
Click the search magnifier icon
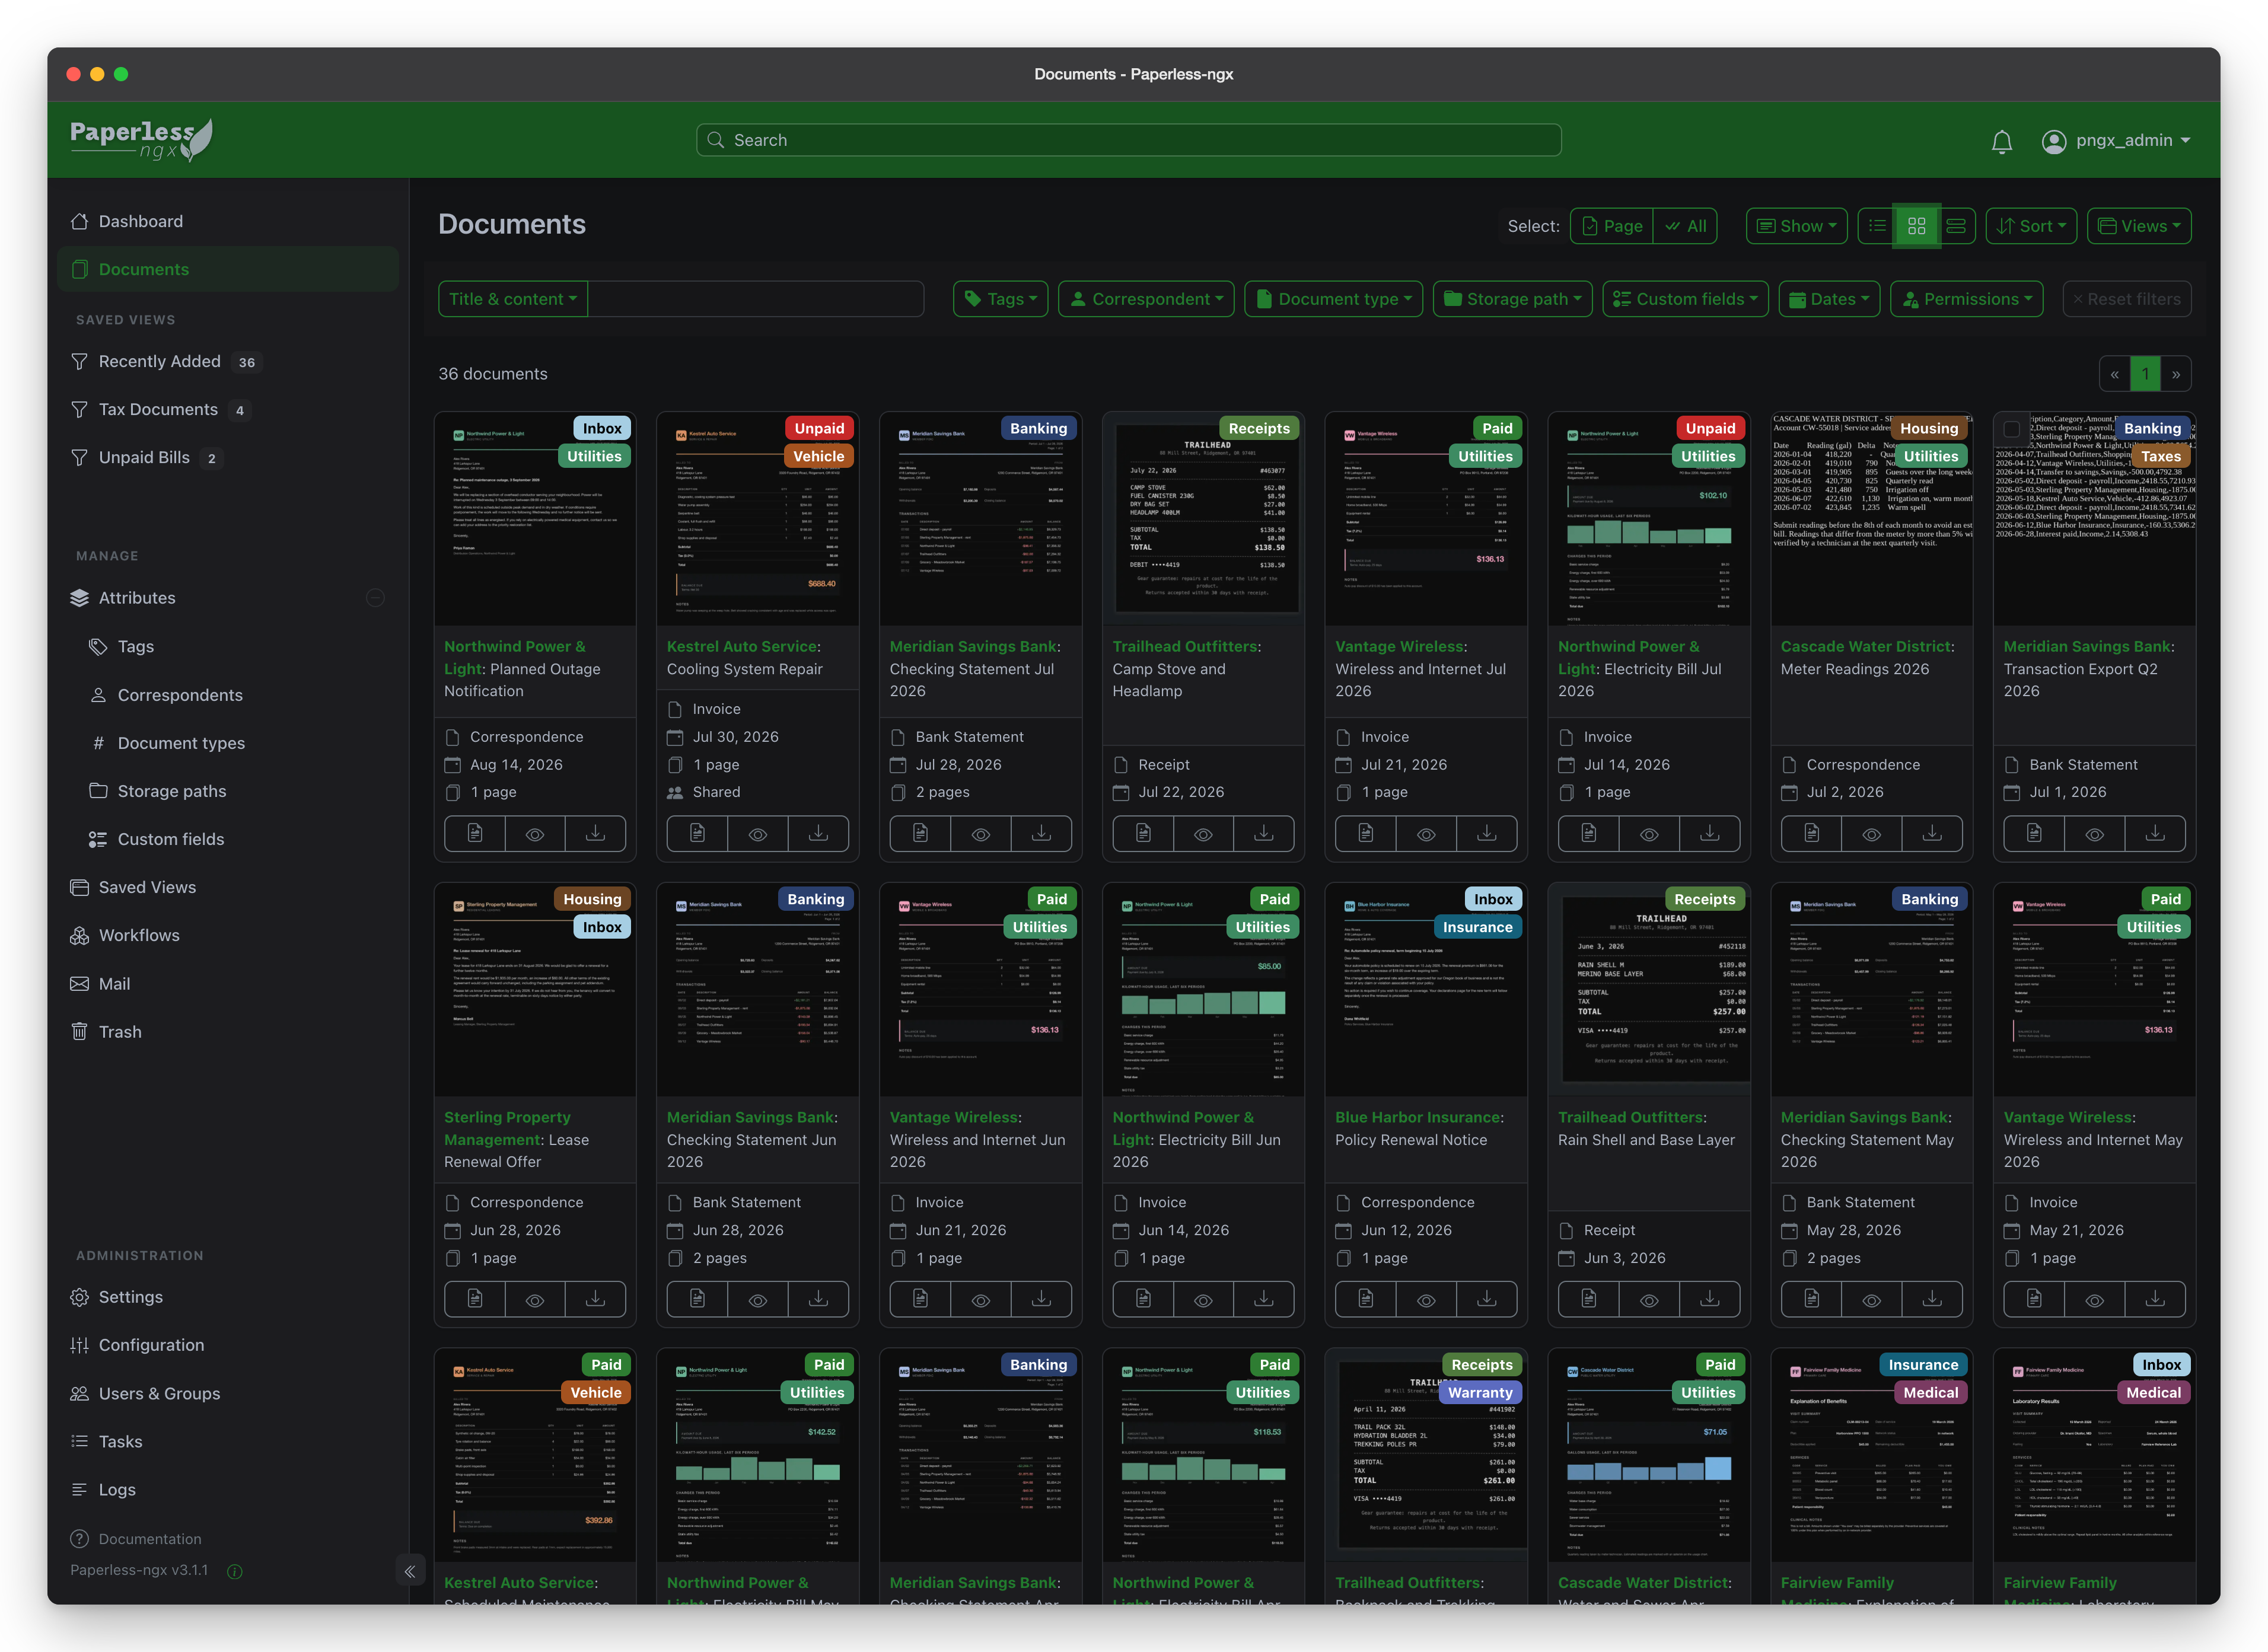(716, 140)
